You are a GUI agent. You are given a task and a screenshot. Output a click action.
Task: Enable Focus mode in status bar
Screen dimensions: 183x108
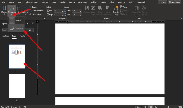coord(138,107)
